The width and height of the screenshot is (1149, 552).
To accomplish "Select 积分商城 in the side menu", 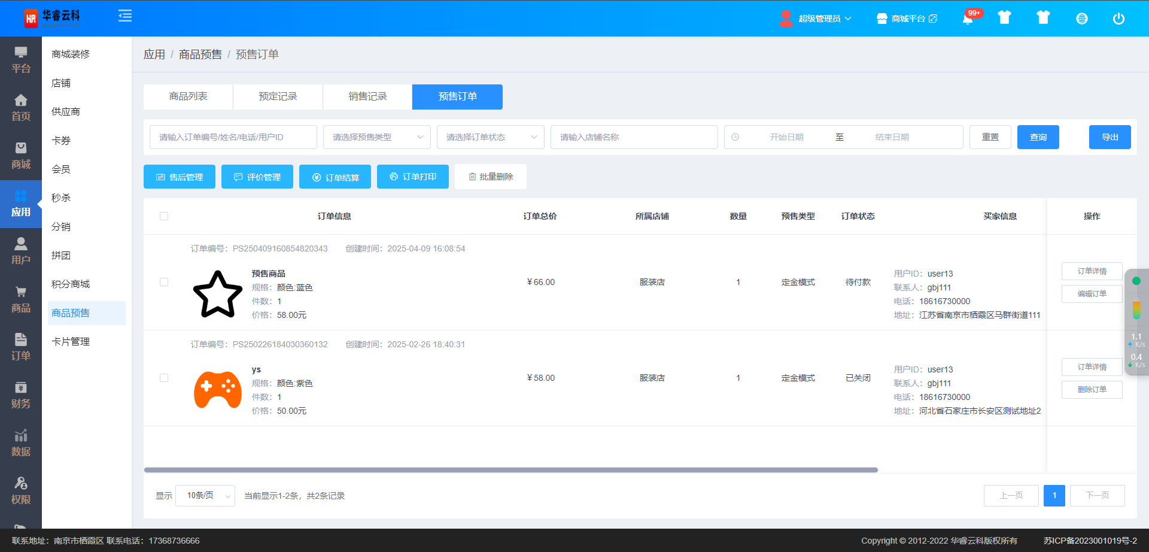I will pos(71,284).
